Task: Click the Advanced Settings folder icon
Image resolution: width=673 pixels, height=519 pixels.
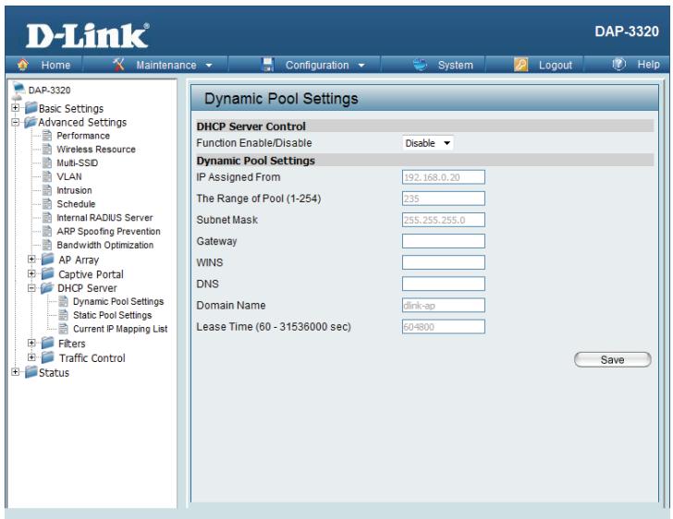Action: (x=31, y=122)
